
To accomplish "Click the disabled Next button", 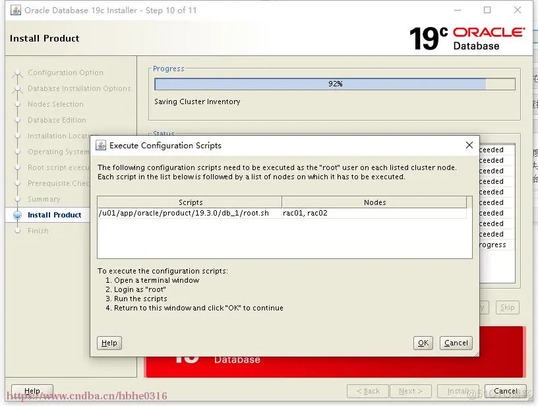I will pos(410,391).
